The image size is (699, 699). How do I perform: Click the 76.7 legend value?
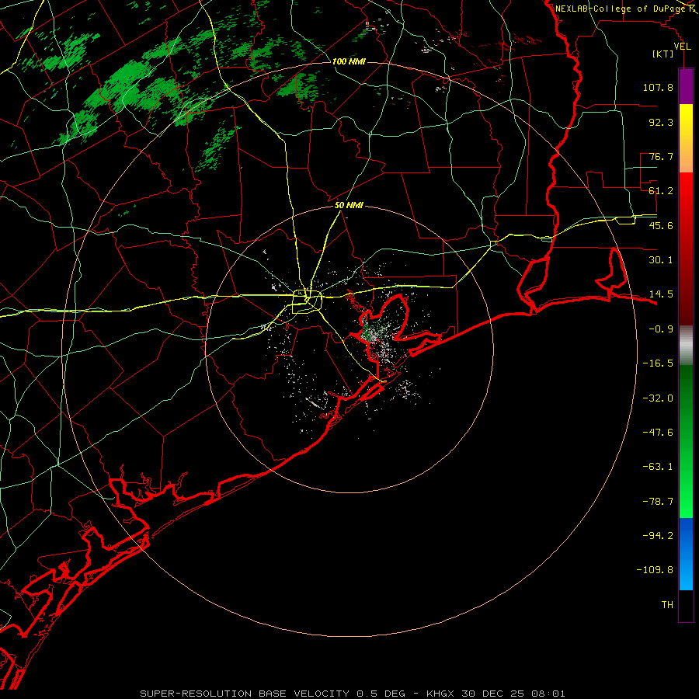point(661,156)
